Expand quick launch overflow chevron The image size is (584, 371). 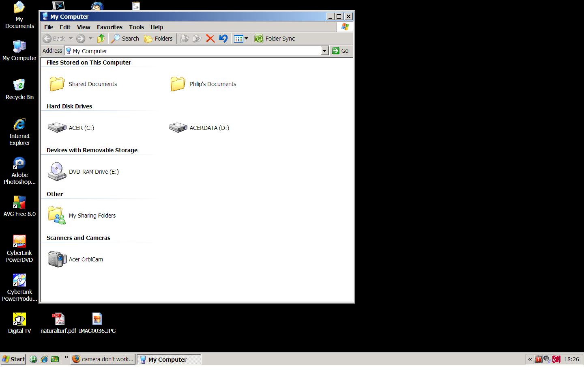point(66,358)
